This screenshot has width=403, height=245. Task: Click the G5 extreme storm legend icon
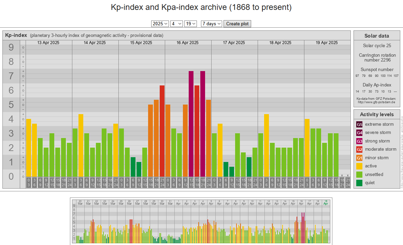359,125
